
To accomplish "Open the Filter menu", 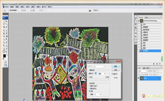I will pyautogui.click(x=33, y=7).
